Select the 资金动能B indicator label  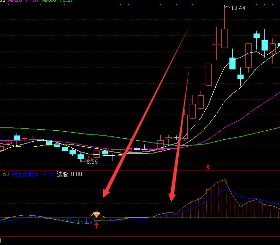[25, 174]
